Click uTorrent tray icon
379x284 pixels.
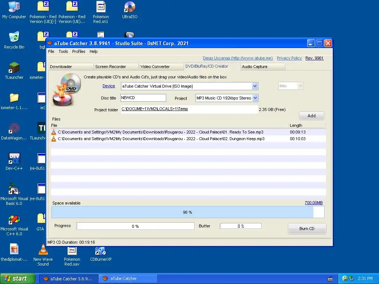[x=345, y=278]
